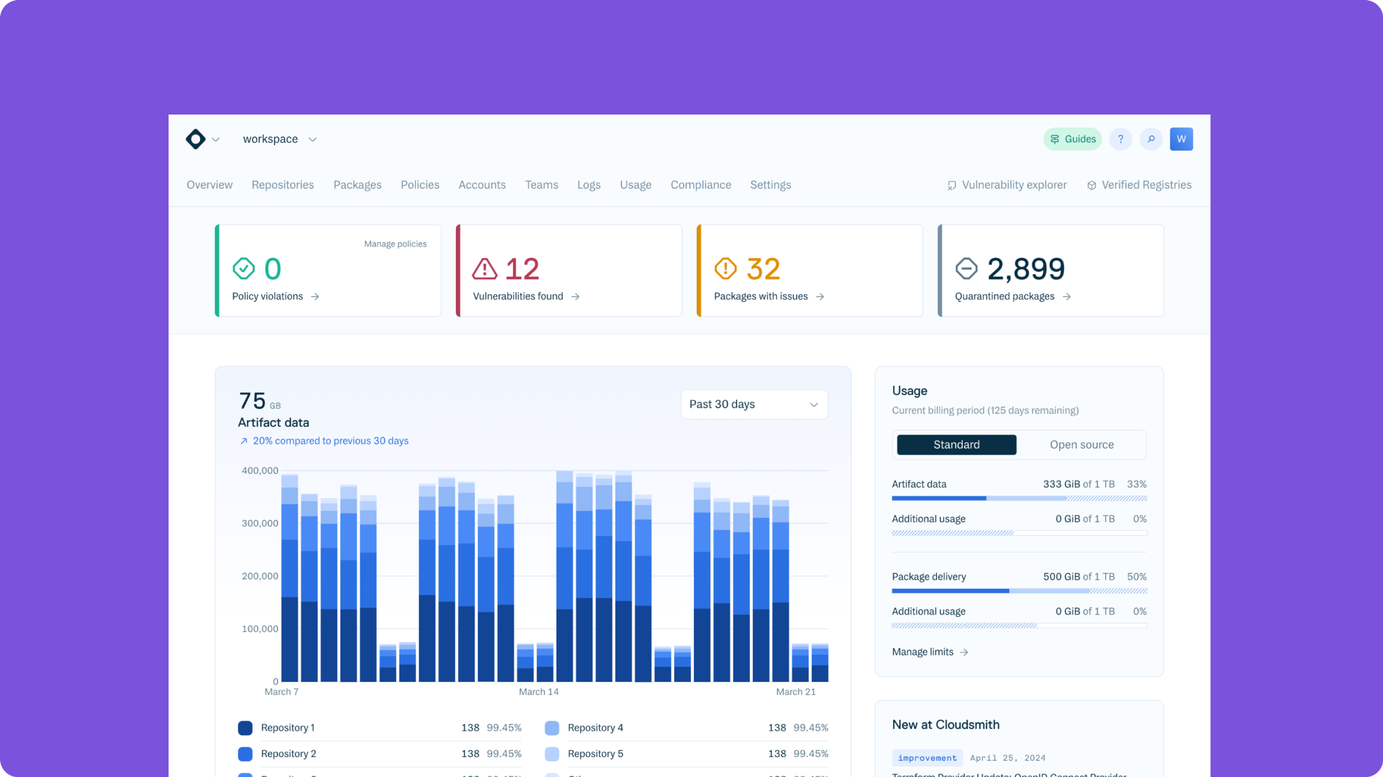Open the help question mark icon
Image resolution: width=1383 pixels, height=777 pixels.
[x=1120, y=139]
